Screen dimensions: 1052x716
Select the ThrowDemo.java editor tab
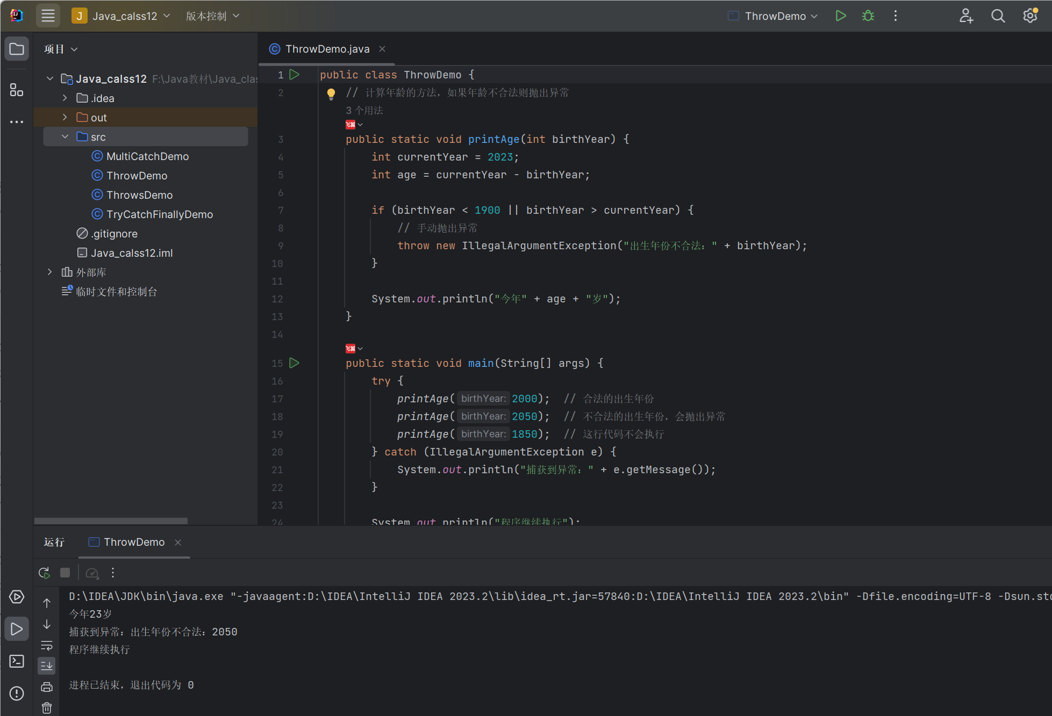click(327, 49)
